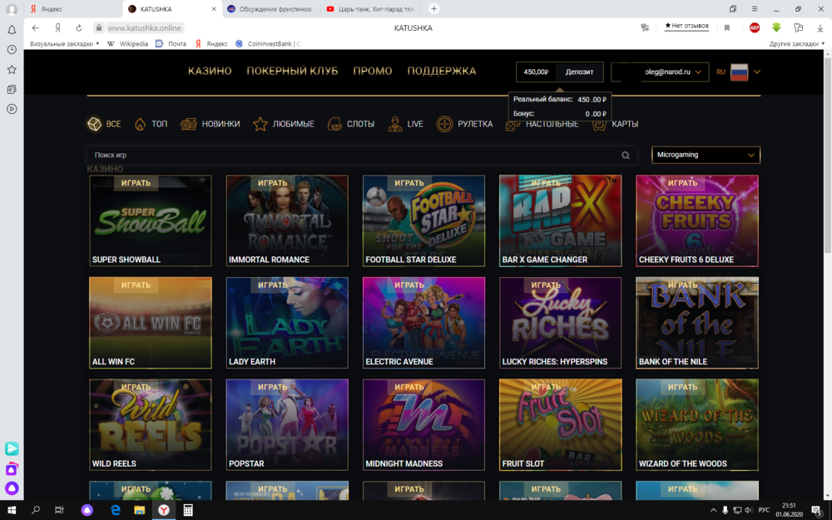The height and width of the screenshot is (520, 832).
Task: Click the 450,00₽ balance button
Action: (x=536, y=72)
